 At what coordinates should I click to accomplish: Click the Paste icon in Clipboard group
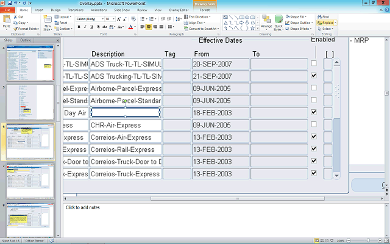tap(6, 21)
